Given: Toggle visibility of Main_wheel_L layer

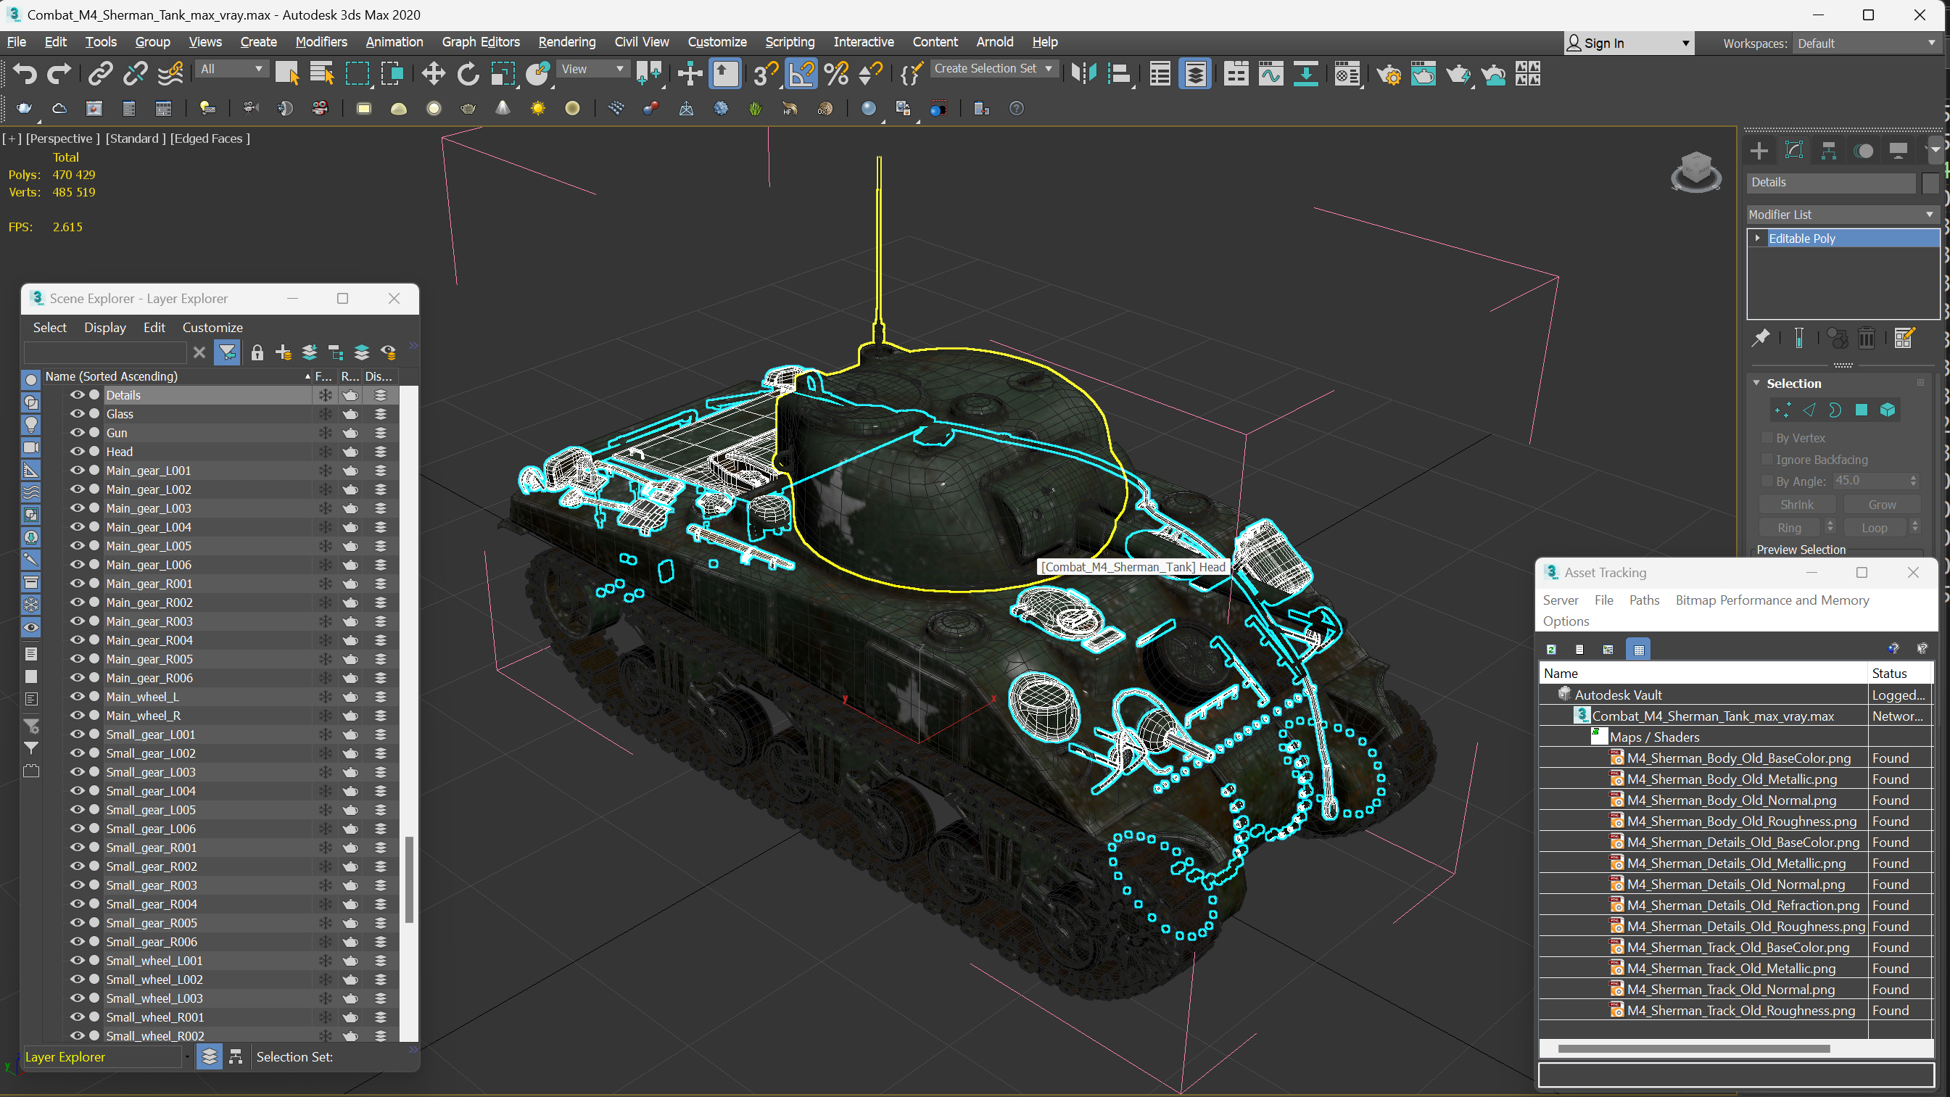Looking at the screenshot, I should click(77, 697).
